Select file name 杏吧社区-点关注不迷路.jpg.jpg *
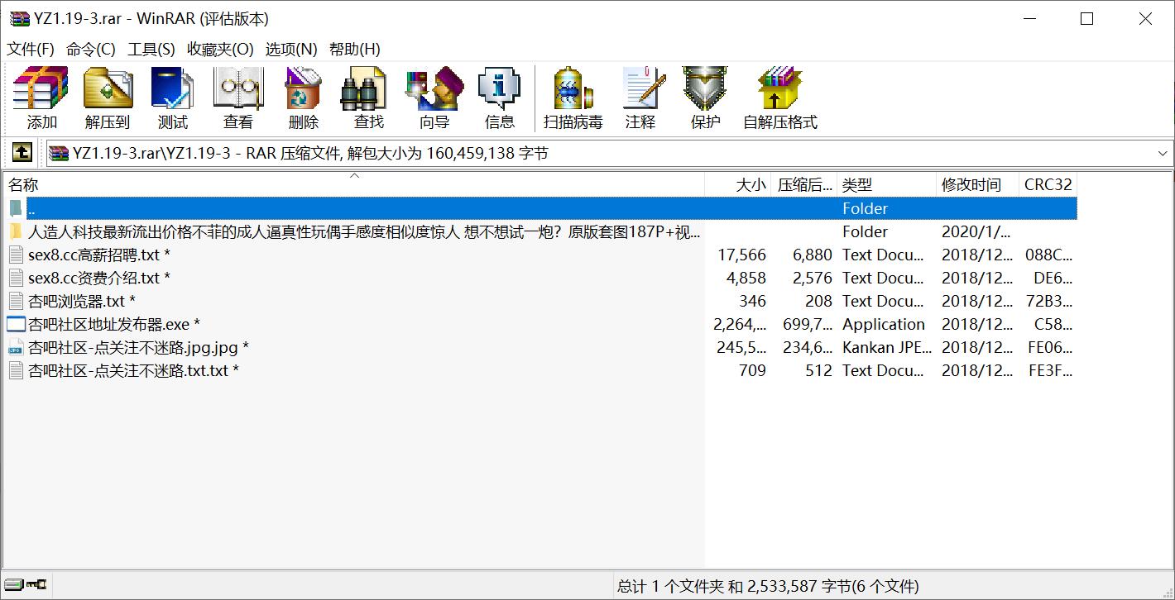The width and height of the screenshot is (1175, 600). pos(139,347)
